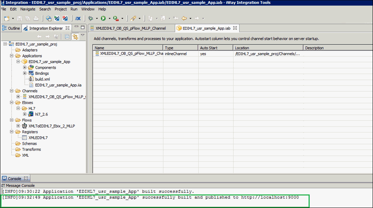Minimize the Integration Explorer panel
Screen dimensions: 373x208
coord(76,27)
